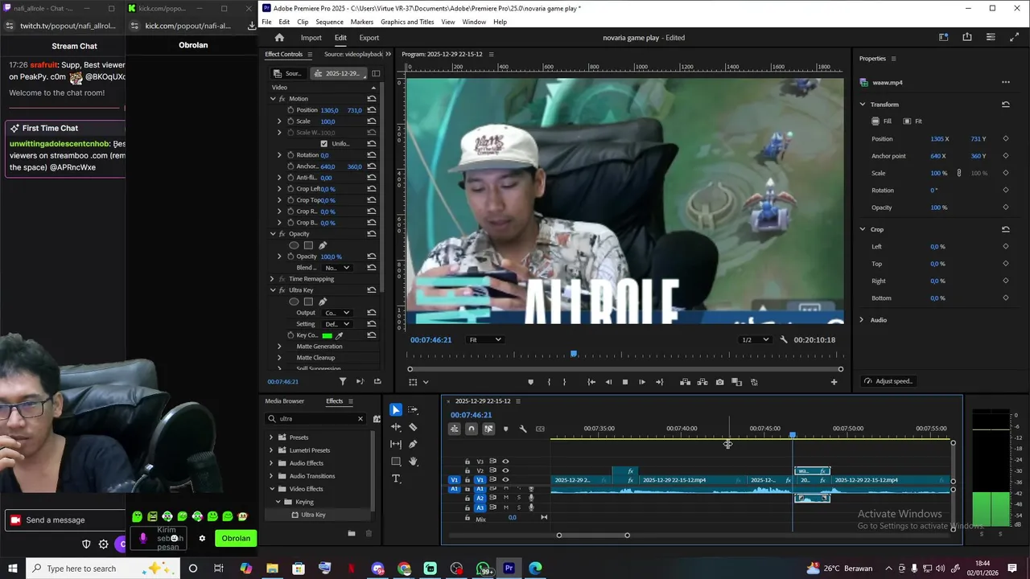The image size is (1030, 579).
Task: Click the Opacity free draw bezier pen mask
Action: 323,245
